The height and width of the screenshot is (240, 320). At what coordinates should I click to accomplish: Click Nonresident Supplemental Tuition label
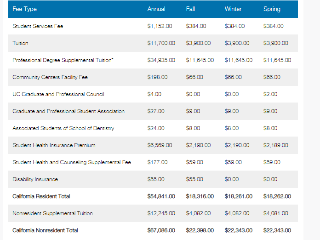click(52, 213)
